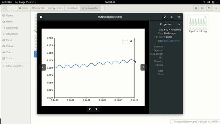Go to the next image in viewer
Image resolution: width=220 pixels, height=124 pixels.
143,68
